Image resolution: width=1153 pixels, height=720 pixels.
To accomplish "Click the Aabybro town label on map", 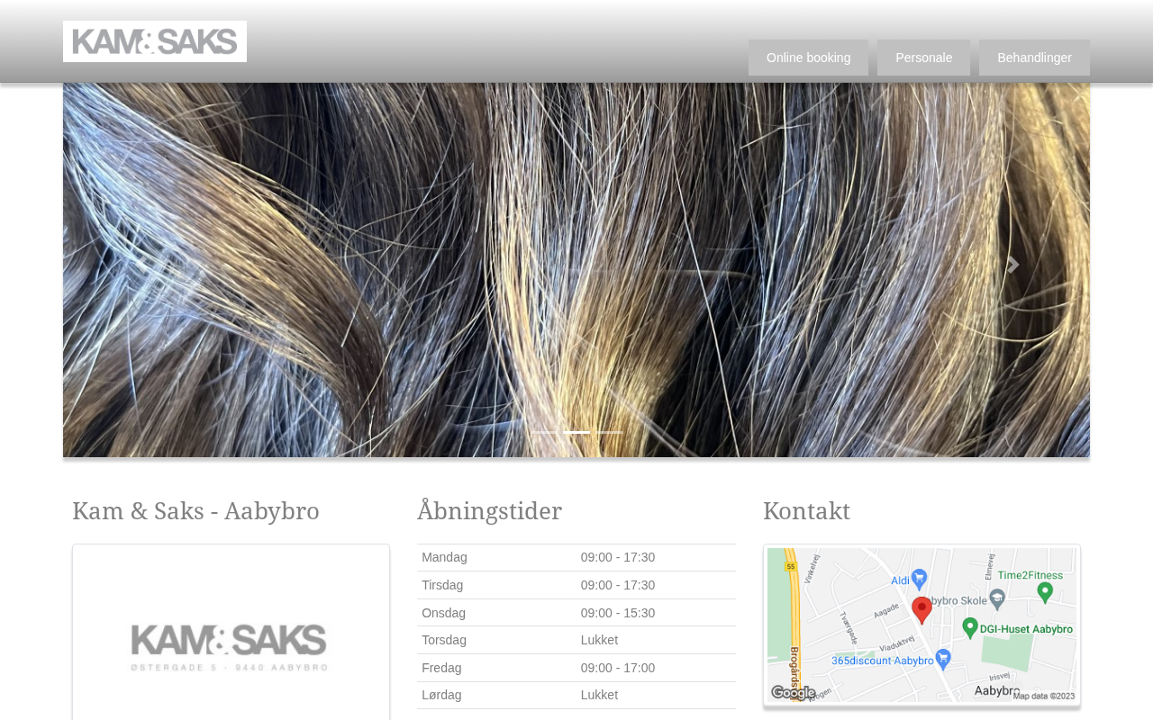I will pyautogui.click(x=996, y=690).
